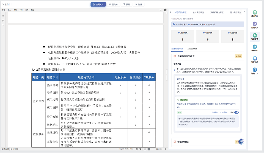
Task: Open 基础内容 from the right sidebar
Action: (255, 14)
